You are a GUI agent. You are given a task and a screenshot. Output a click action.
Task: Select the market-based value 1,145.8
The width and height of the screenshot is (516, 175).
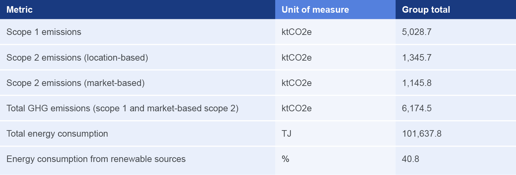point(417,83)
